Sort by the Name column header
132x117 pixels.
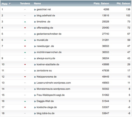click(37, 3)
